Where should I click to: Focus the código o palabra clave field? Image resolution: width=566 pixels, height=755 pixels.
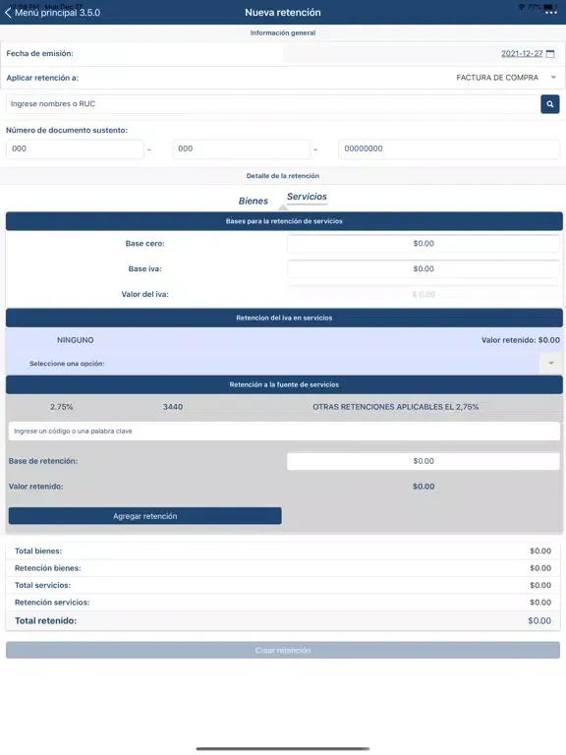coord(284,431)
